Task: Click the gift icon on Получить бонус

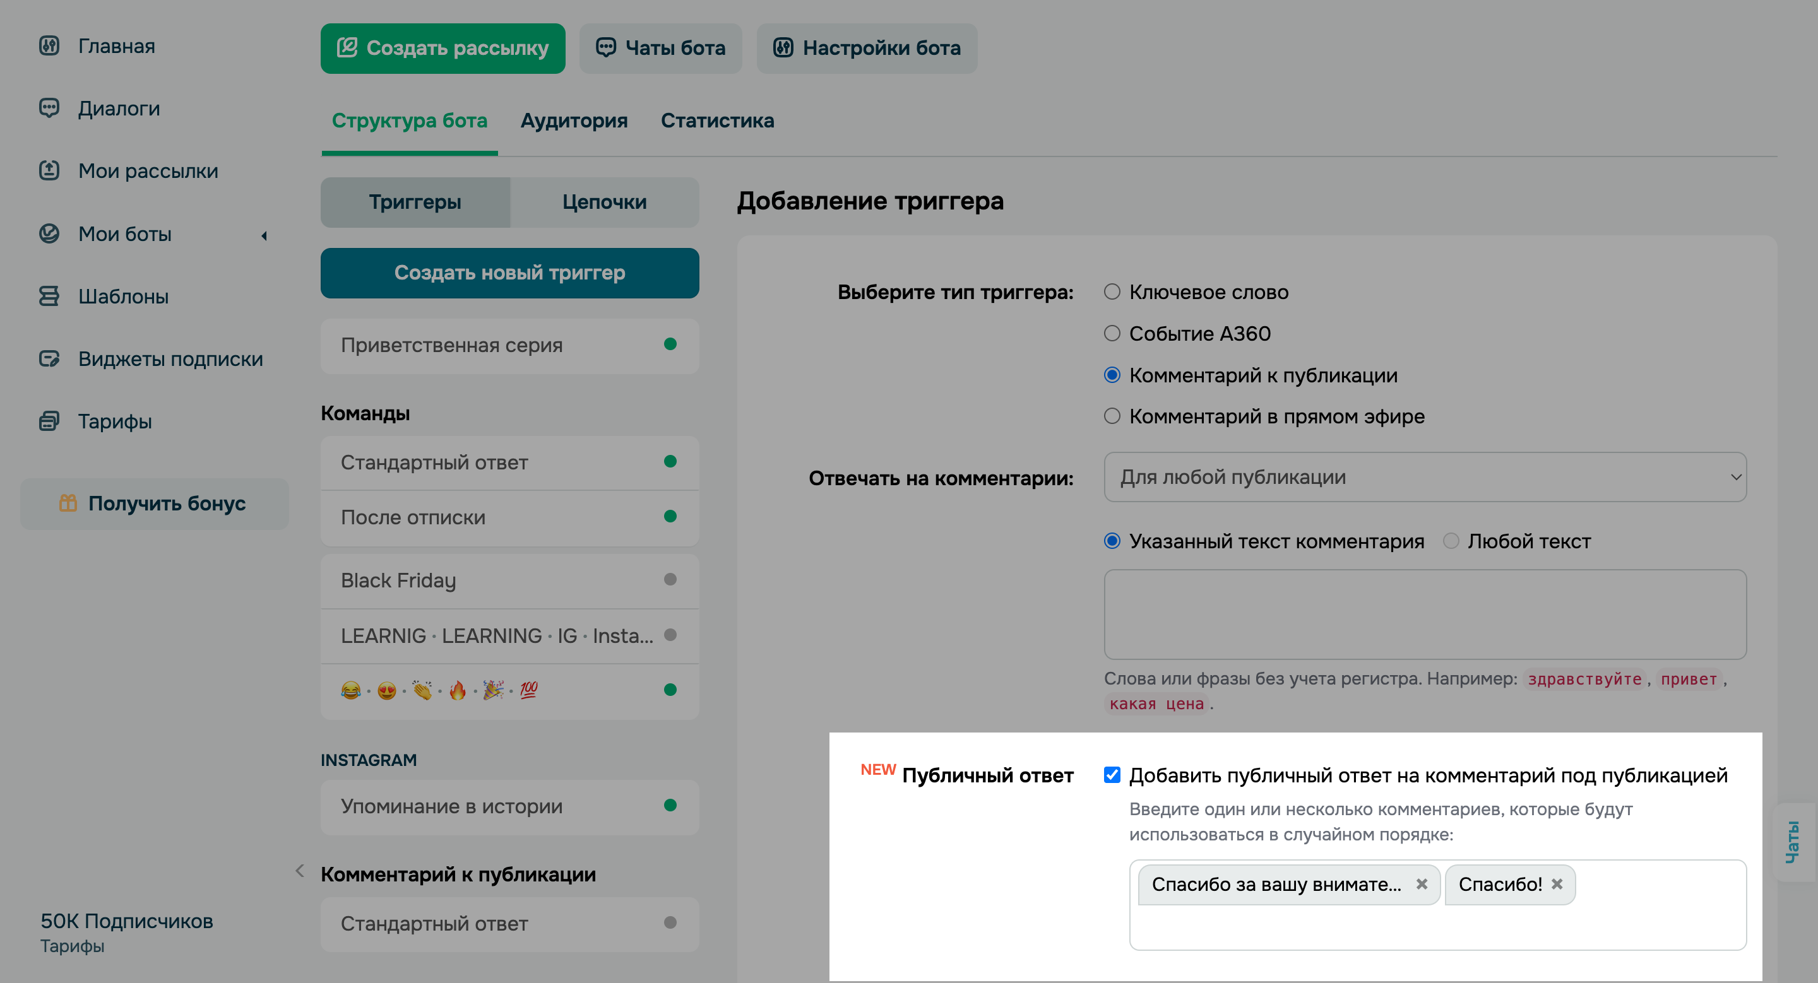Action: (68, 503)
